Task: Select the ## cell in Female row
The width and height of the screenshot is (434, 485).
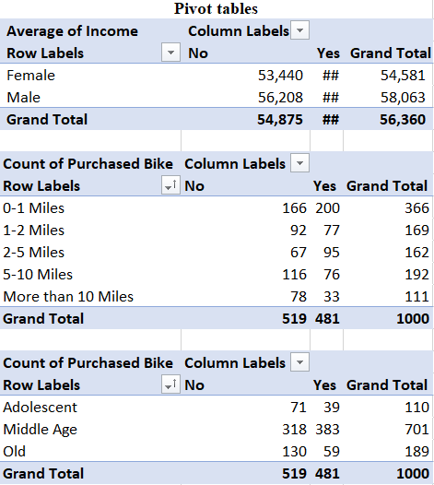Action: (331, 76)
